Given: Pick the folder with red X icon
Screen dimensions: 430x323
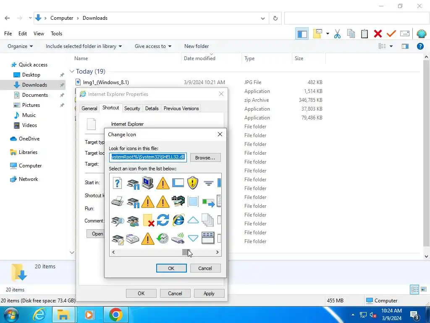Looking at the screenshot, I should (148, 220).
